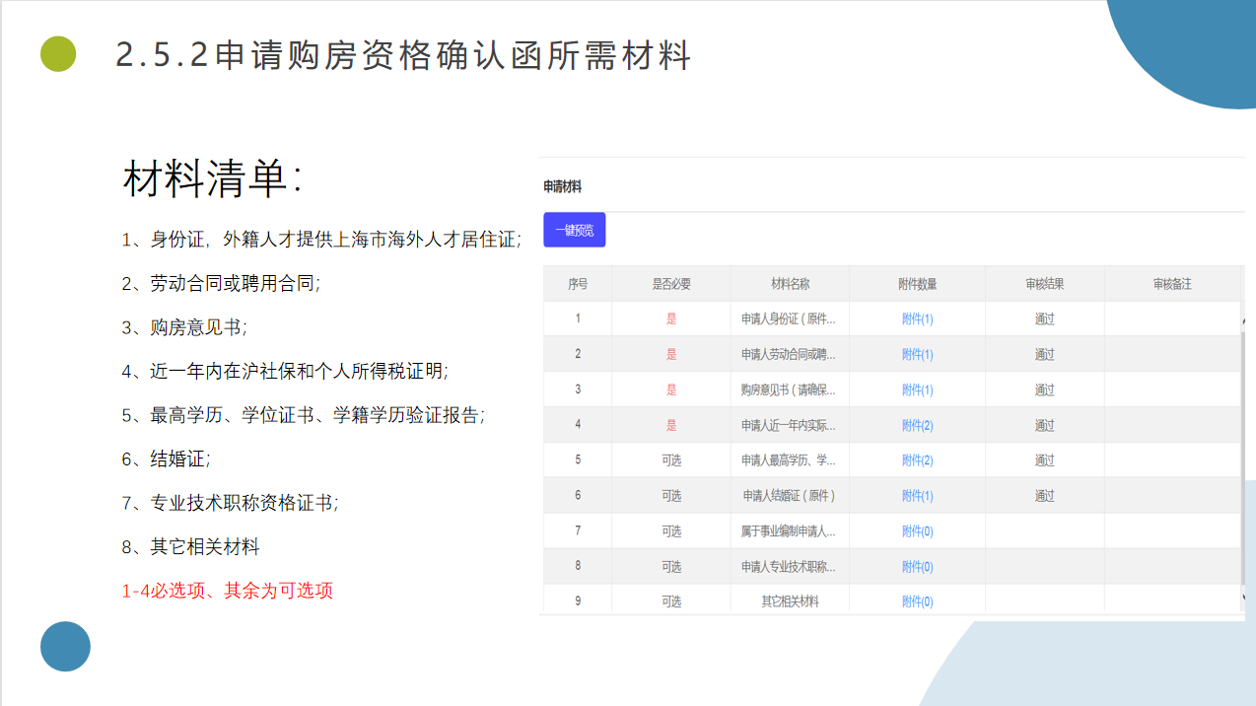Click 通过 result in row 5

pos(1045,460)
